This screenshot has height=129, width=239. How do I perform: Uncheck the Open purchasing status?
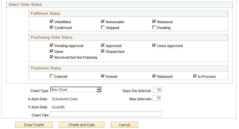[52, 51]
